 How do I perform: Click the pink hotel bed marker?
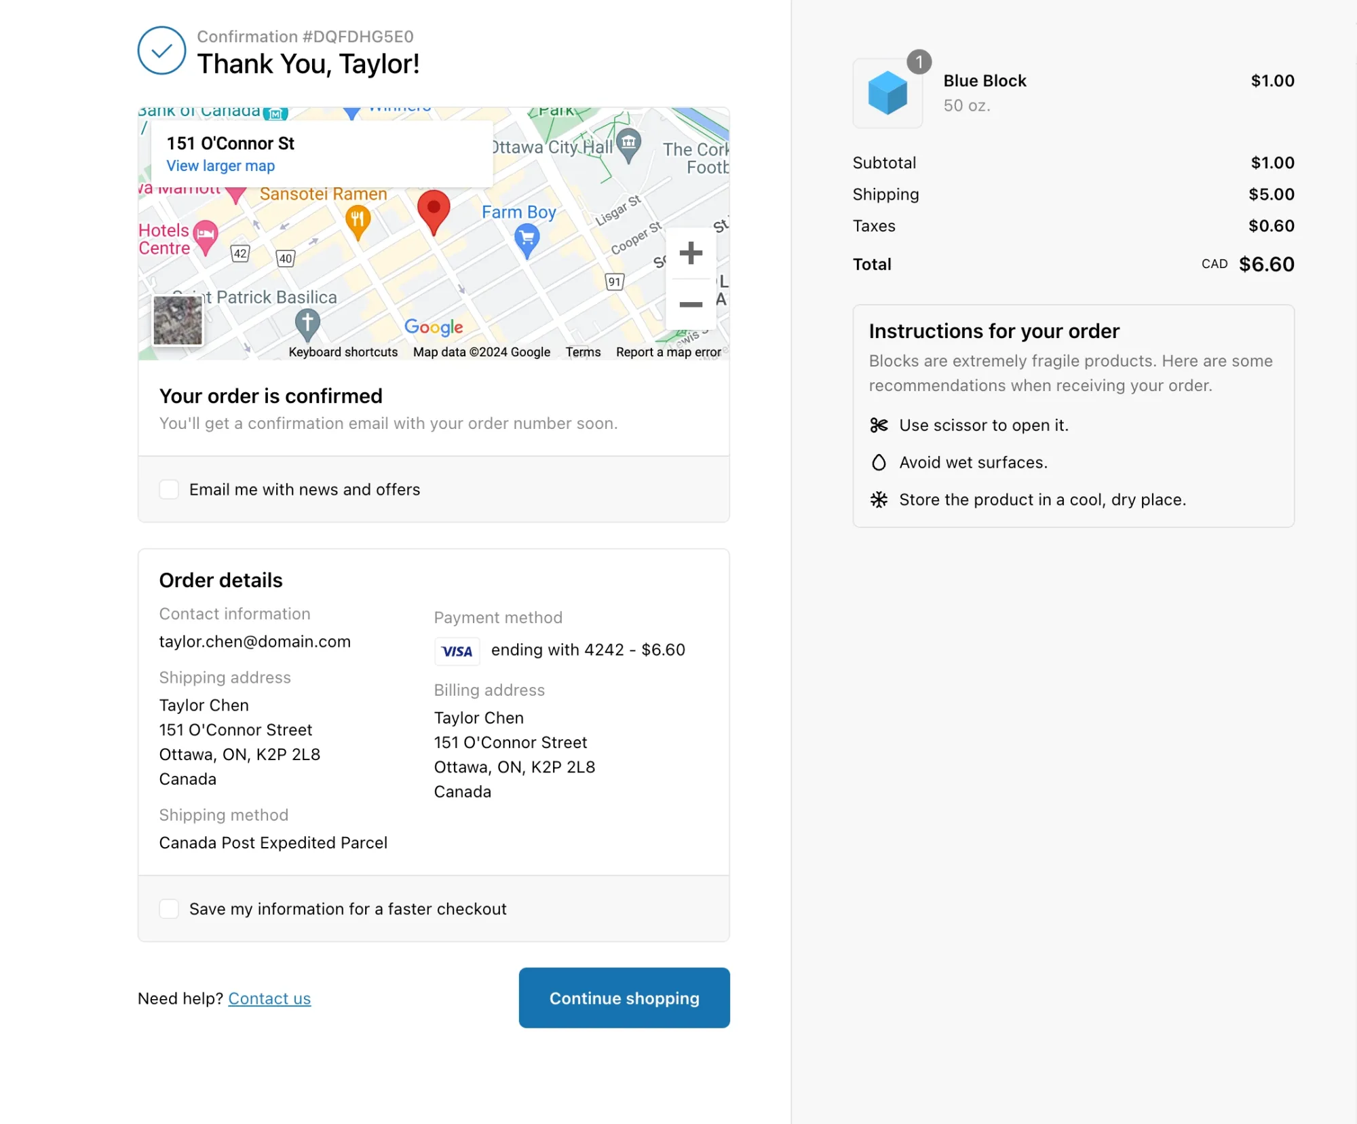point(206,235)
